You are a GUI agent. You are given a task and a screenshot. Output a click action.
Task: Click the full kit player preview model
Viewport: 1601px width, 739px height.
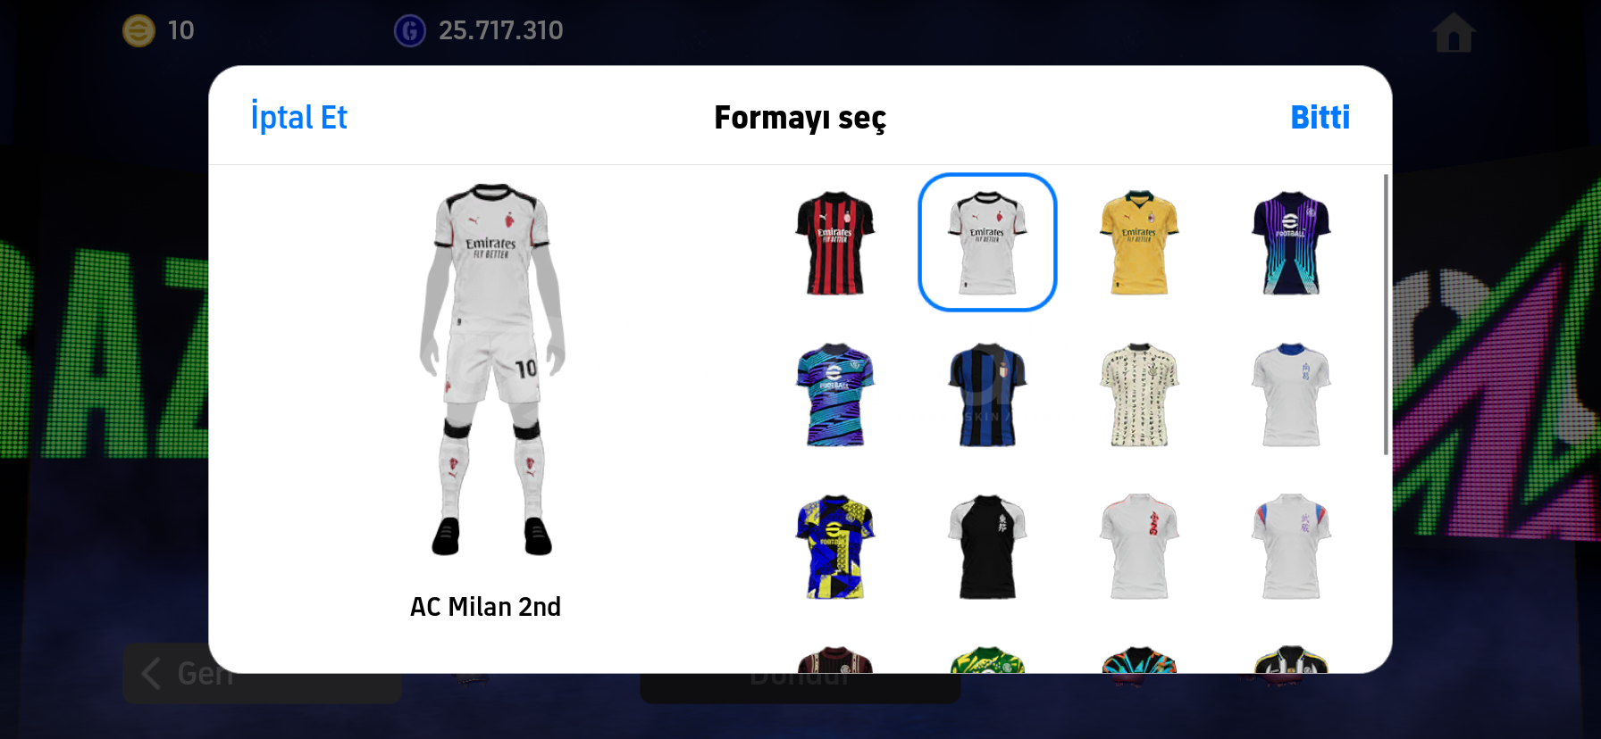pyautogui.click(x=491, y=369)
